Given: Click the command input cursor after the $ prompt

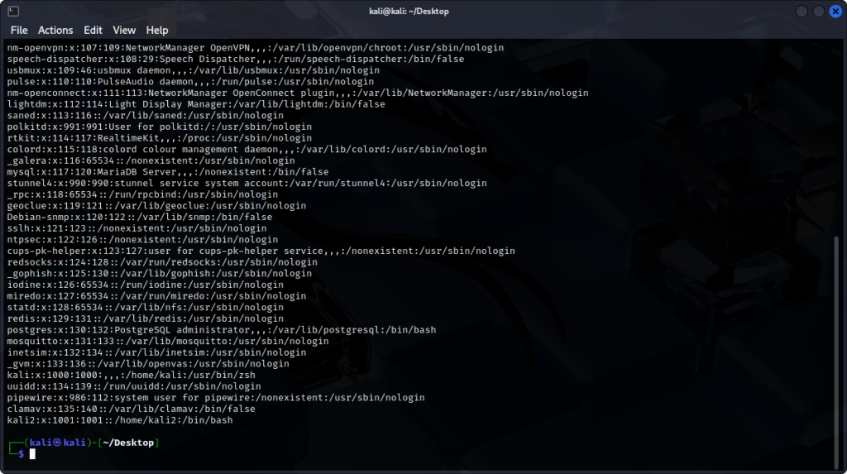Looking at the screenshot, I should 32,454.
